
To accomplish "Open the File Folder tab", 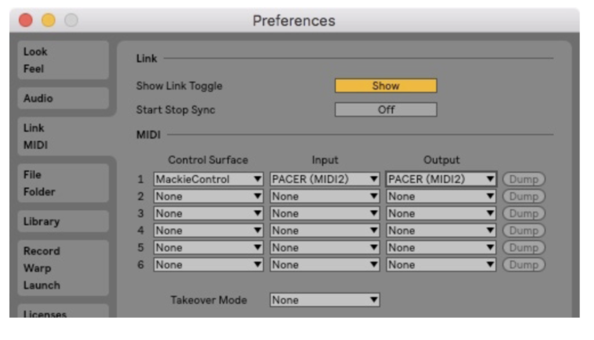I will coord(63,183).
